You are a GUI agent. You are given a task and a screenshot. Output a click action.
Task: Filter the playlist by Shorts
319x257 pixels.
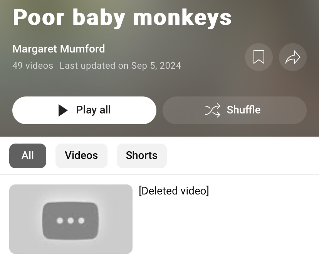(x=142, y=156)
